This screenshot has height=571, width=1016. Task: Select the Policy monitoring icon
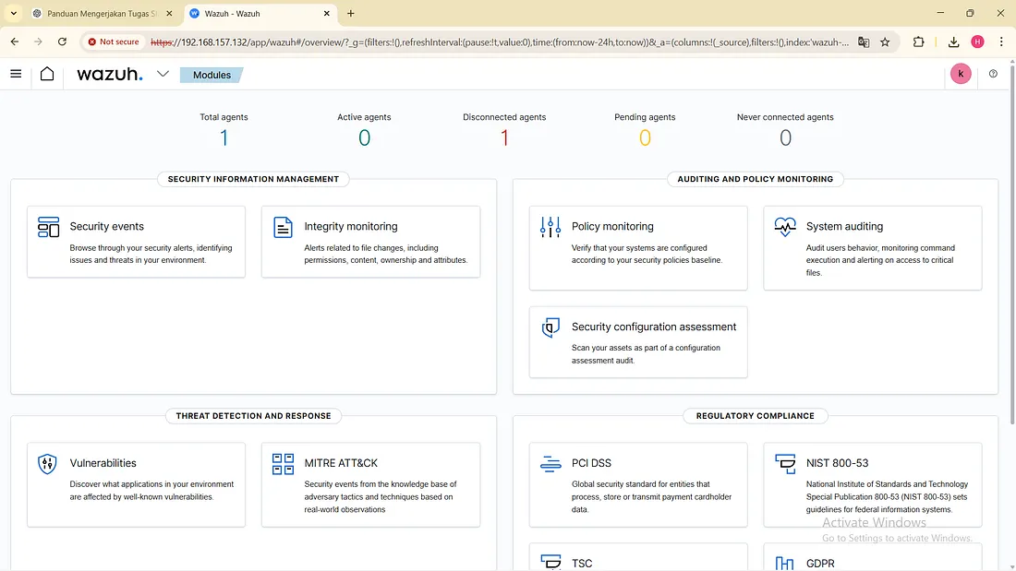[x=550, y=226]
